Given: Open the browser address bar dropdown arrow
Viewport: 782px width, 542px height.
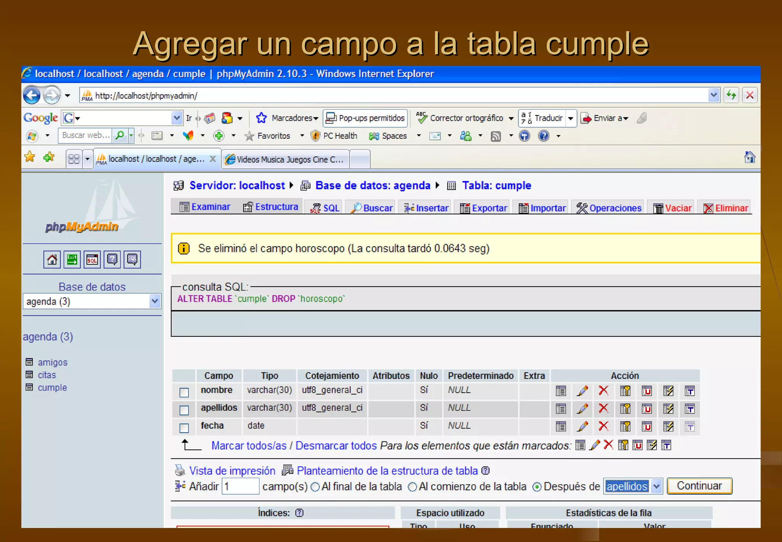Looking at the screenshot, I should (713, 95).
